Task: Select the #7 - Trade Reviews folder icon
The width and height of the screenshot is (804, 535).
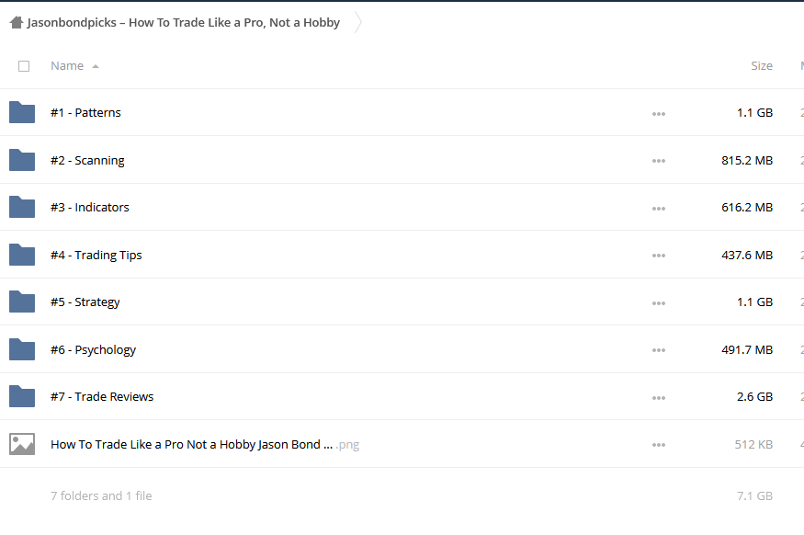Action: pos(22,396)
